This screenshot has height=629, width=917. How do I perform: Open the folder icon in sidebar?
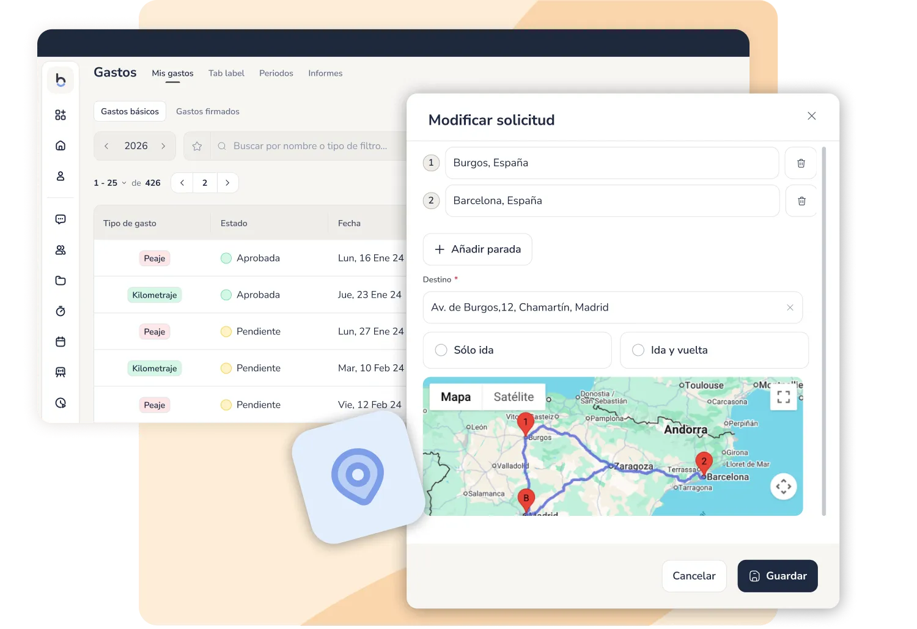61,281
